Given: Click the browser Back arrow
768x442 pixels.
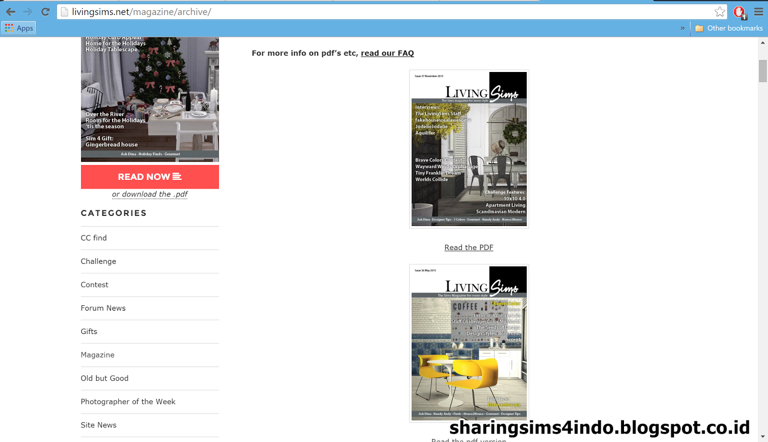Looking at the screenshot, I should pyautogui.click(x=11, y=12).
